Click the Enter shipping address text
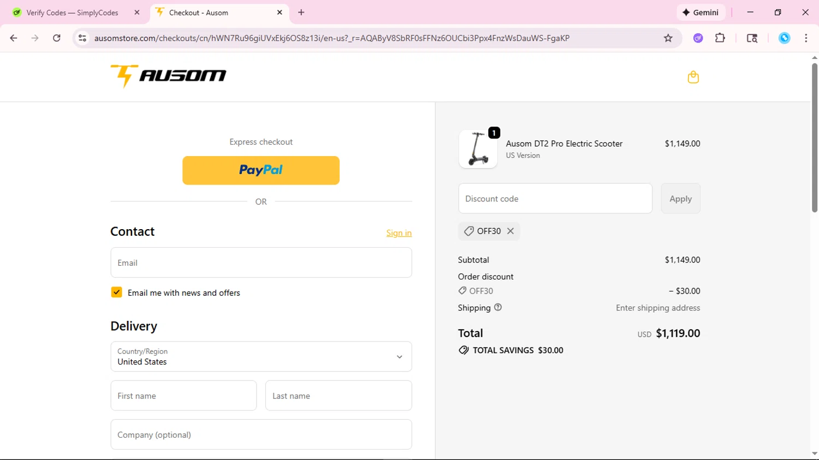Viewport: 819px width, 460px height. coord(658,308)
